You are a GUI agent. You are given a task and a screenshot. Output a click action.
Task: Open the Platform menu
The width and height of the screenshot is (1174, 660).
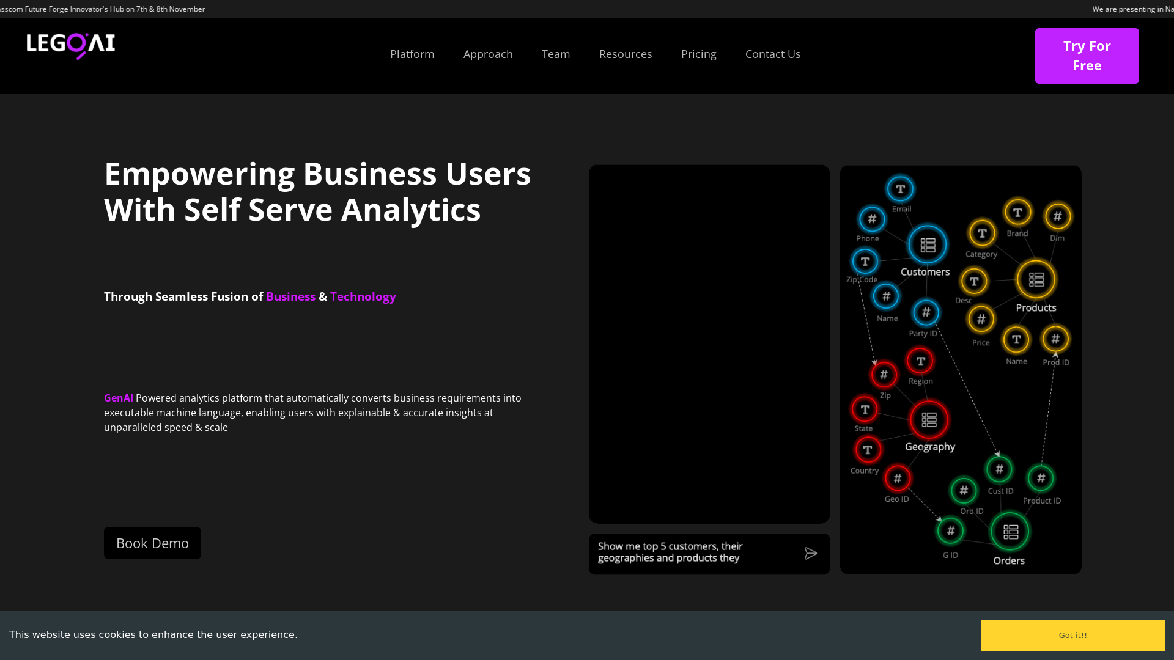(x=412, y=54)
